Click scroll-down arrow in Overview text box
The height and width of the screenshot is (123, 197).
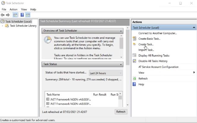click(121, 57)
